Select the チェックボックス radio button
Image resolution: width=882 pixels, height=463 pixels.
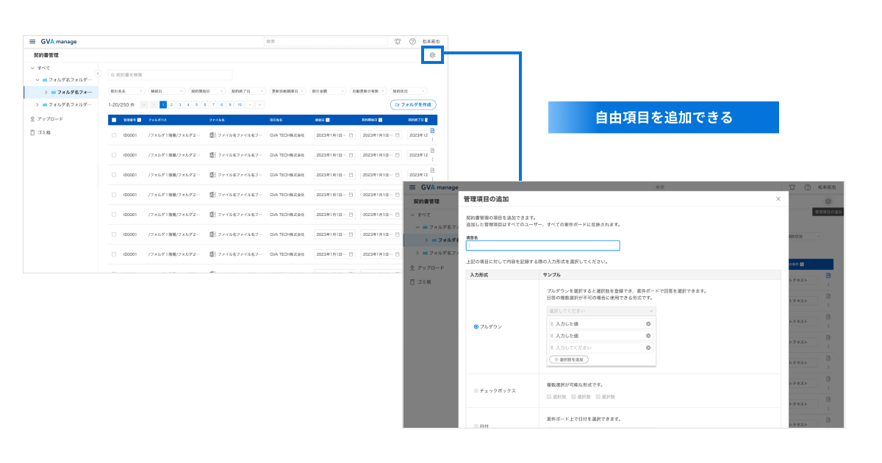(476, 390)
